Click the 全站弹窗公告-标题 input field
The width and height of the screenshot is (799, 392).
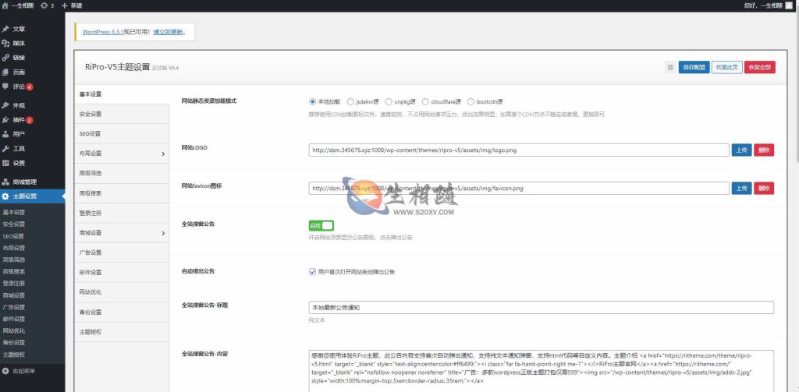542,308
